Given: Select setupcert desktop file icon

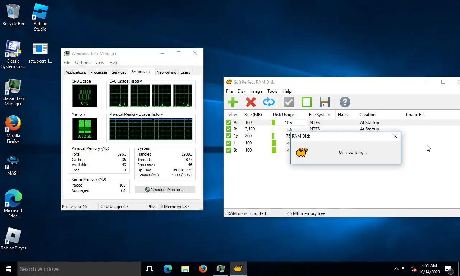Looking at the screenshot, I should tap(40, 53).
